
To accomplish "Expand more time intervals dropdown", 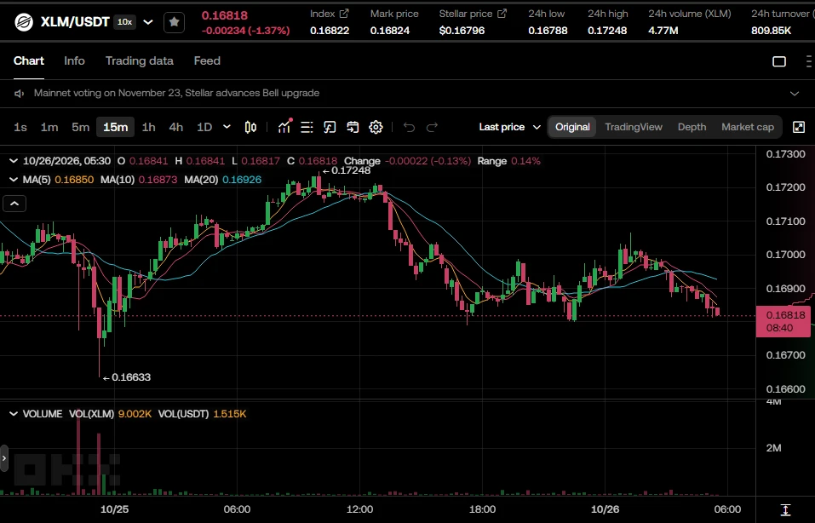I will (227, 127).
